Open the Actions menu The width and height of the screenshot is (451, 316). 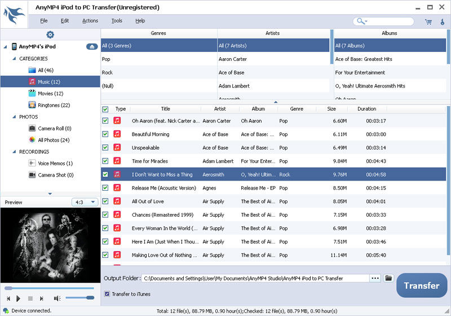point(90,21)
